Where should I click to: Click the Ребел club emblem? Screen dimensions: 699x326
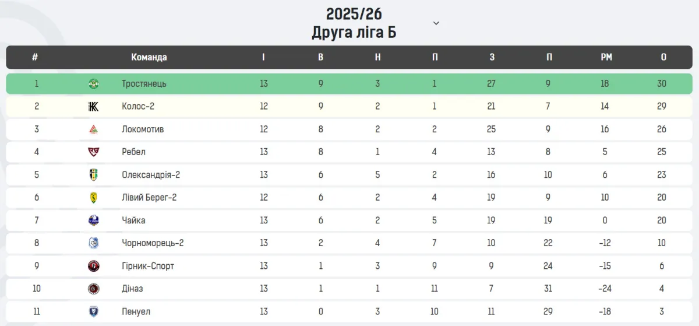click(93, 152)
